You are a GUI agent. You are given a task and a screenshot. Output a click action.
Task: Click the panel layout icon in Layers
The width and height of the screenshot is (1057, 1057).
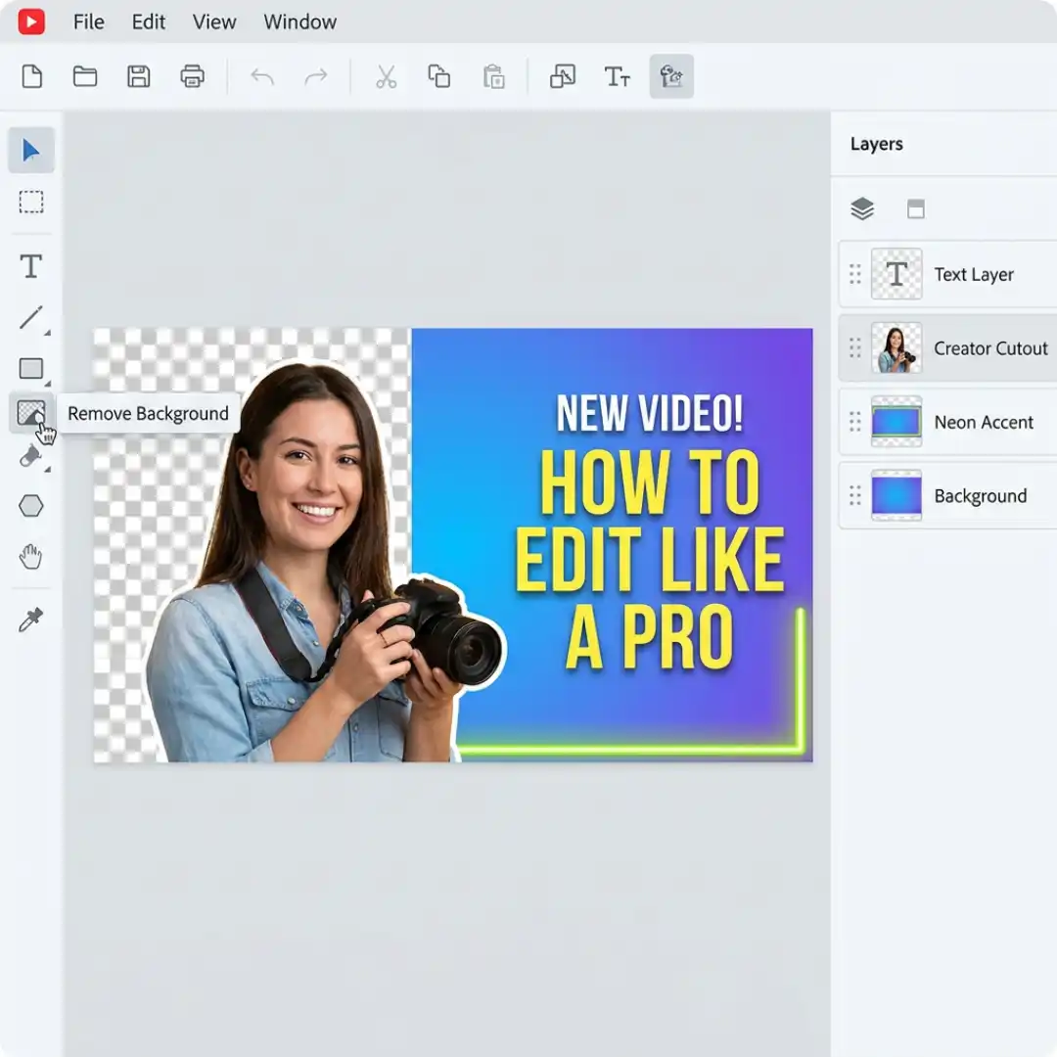(915, 209)
